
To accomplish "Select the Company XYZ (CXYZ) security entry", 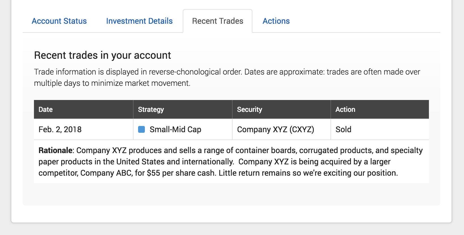I will (276, 129).
